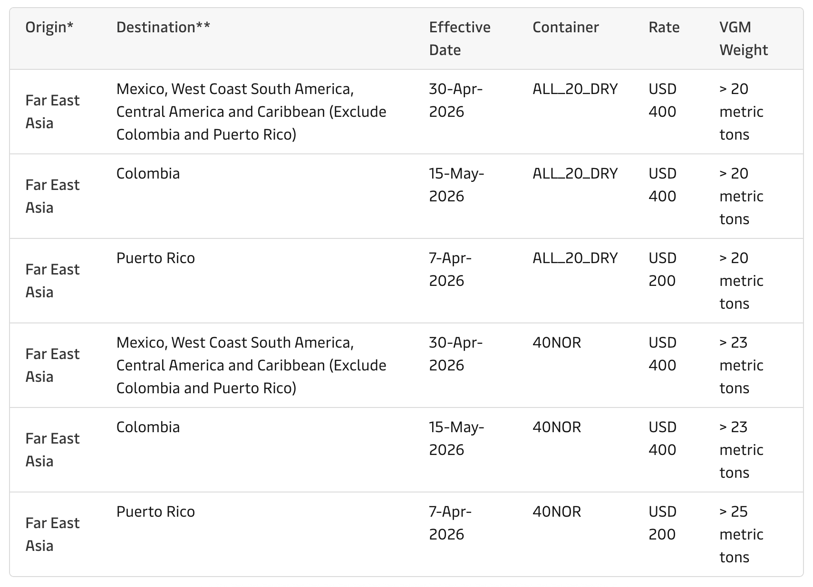Click the "> 25 metric tons" weight cell

(741, 534)
